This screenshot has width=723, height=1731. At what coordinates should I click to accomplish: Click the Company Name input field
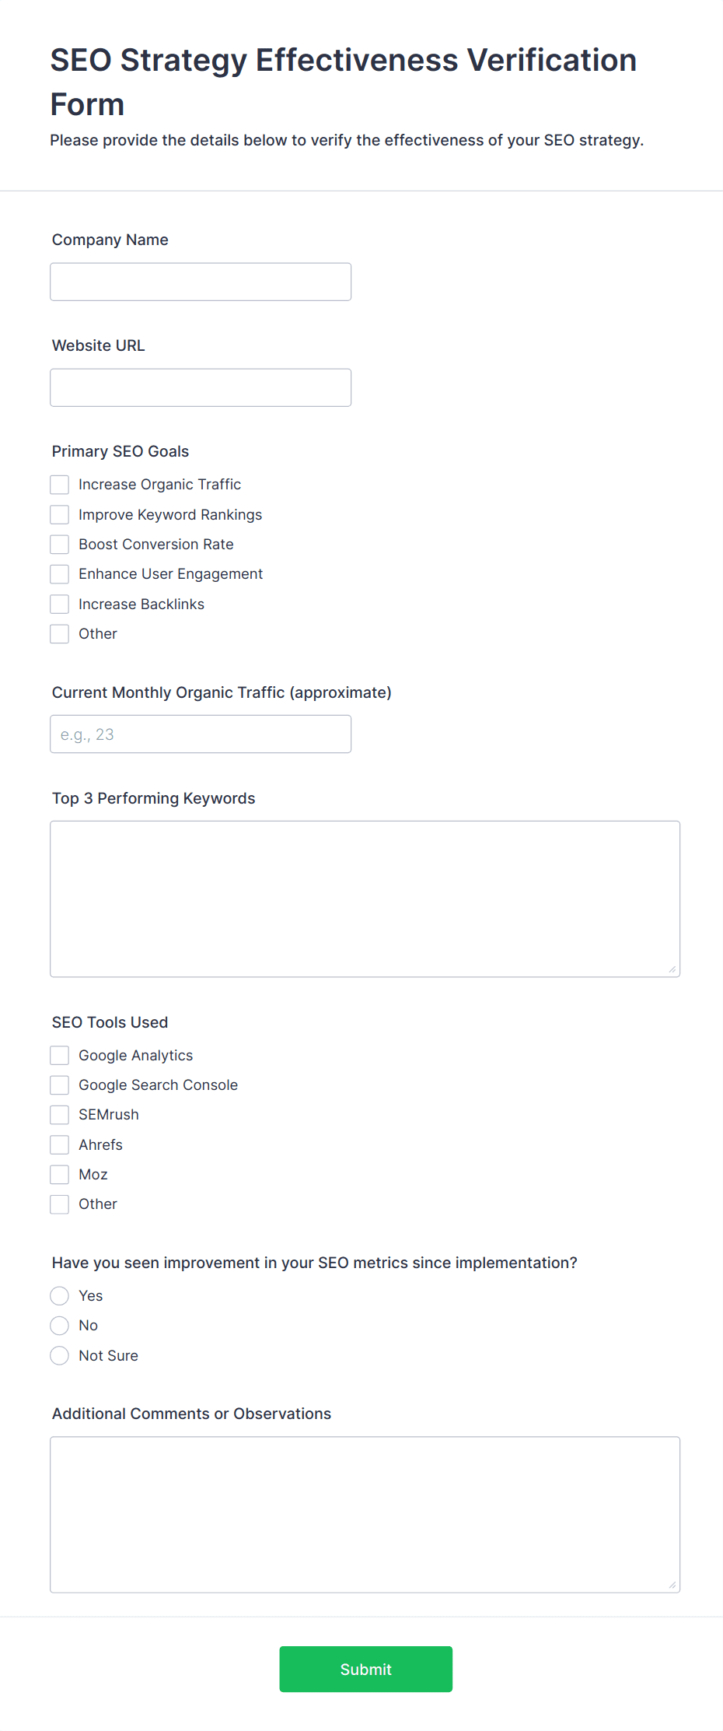pyautogui.click(x=201, y=282)
